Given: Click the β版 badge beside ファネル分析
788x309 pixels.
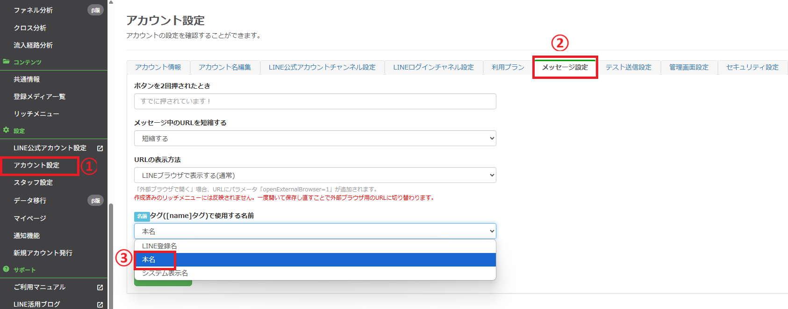Looking at the screenshot, I should click(95, 10).
